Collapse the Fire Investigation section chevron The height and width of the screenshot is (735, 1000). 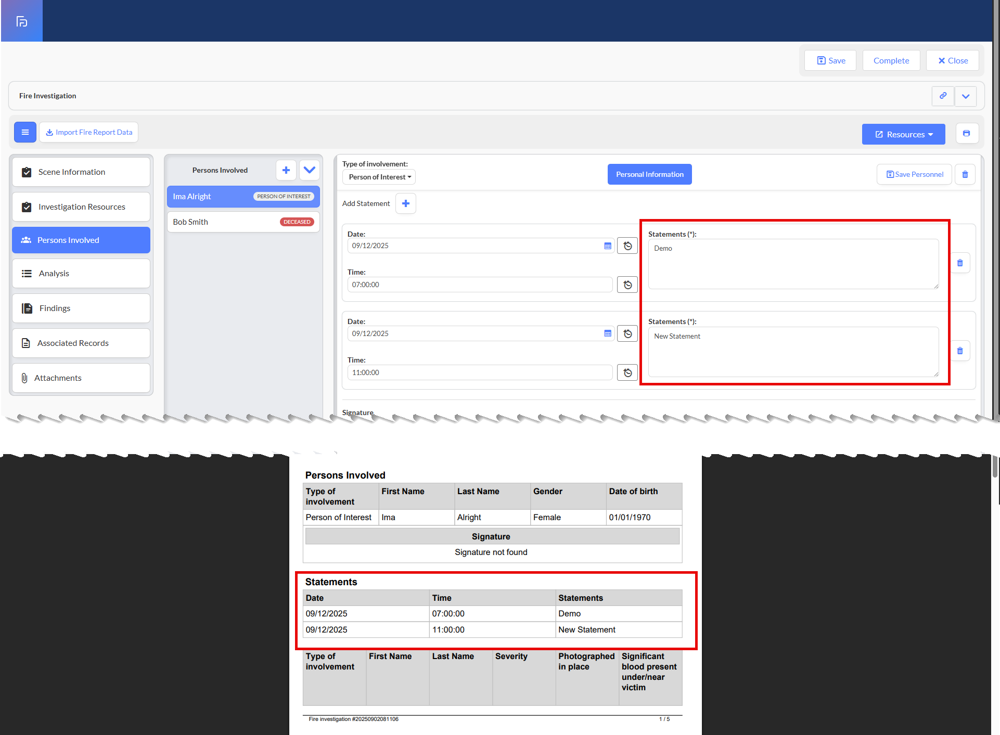(966, 96)
